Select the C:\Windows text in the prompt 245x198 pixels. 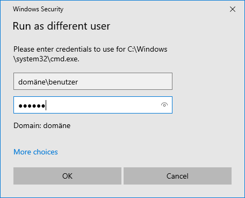pyautogui.click(x=147, y=49)
